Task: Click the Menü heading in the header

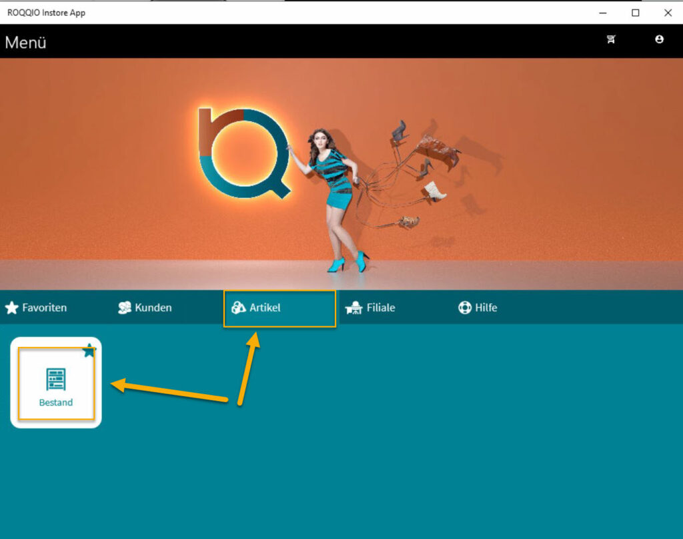Action: tap(25, 43)
